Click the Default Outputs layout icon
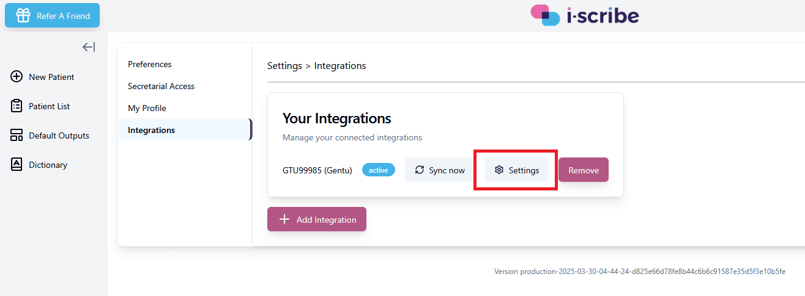This screenshot has height=296, width=805. pos(17,135)
